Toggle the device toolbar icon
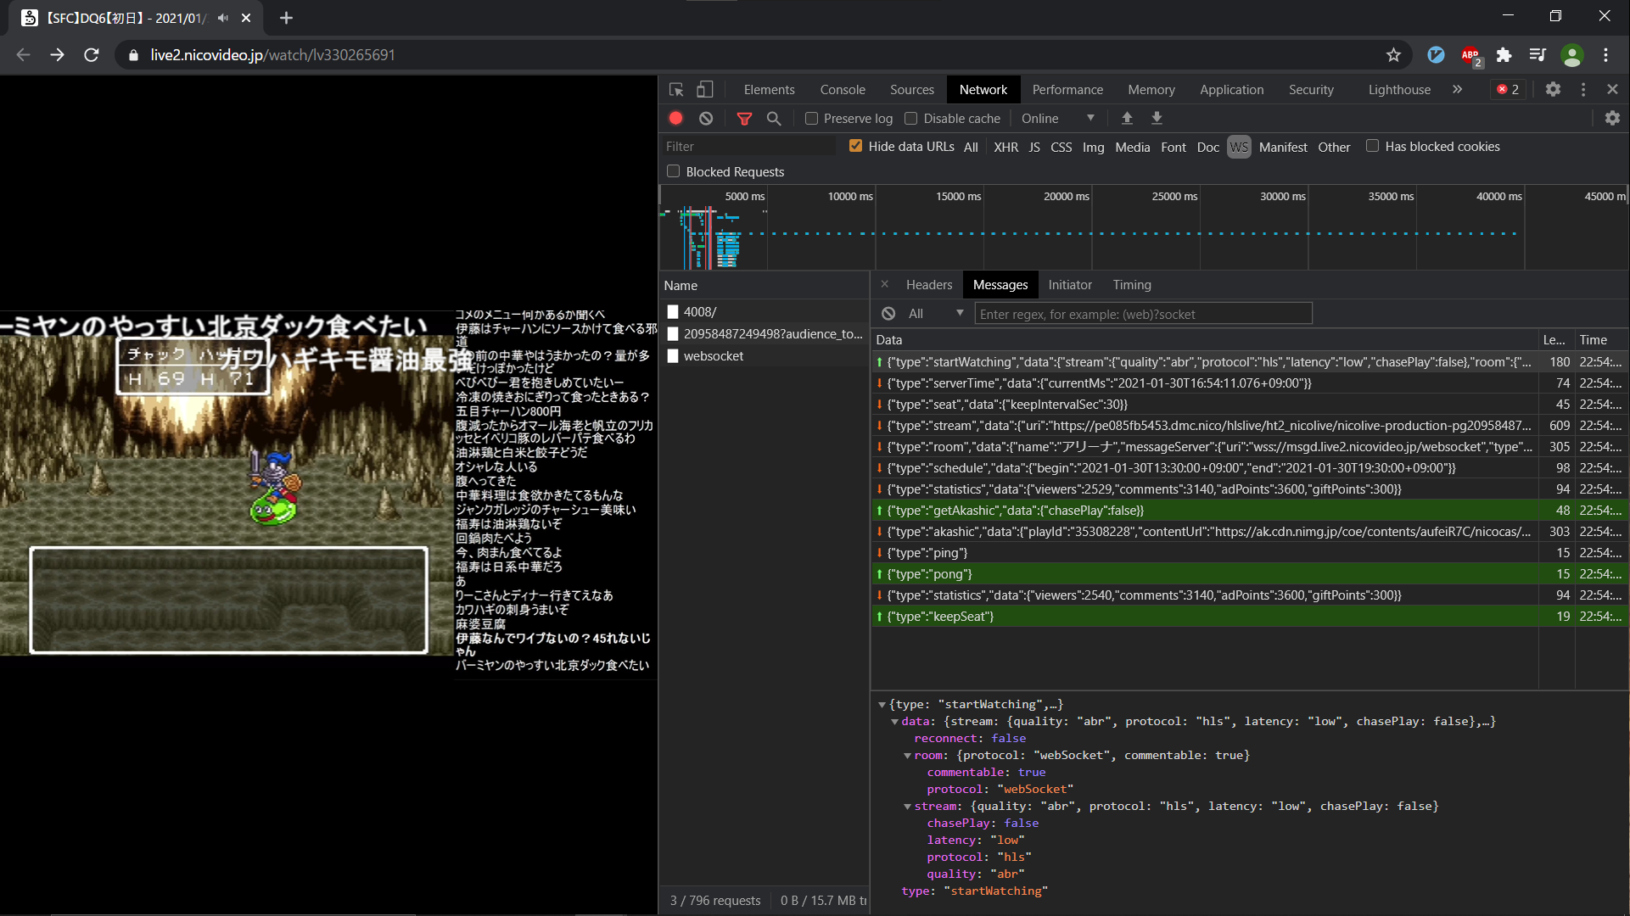 [x=705, y=89]
